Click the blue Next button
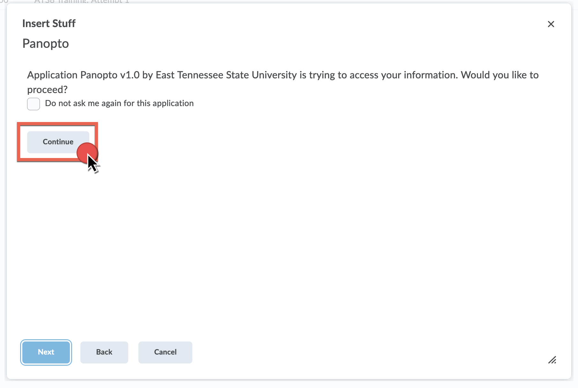The width and height of the screenshot is (578, 388). (46, 352)
